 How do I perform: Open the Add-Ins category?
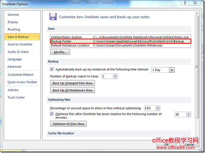tap(13, 90)
